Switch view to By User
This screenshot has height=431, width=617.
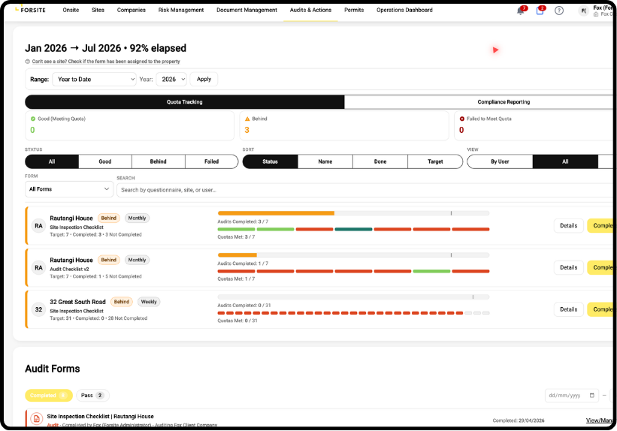point(500,161)
